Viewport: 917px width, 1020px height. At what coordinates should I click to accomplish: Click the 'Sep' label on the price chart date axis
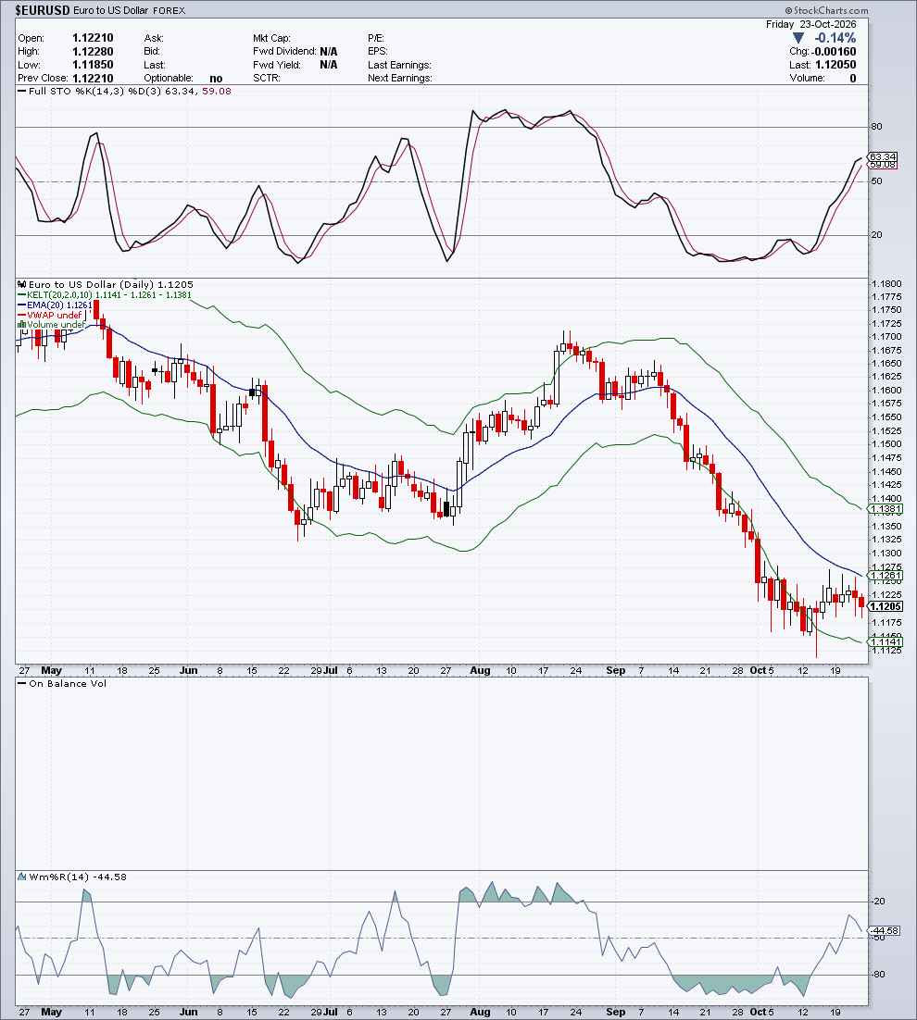(x=616, y=671)
